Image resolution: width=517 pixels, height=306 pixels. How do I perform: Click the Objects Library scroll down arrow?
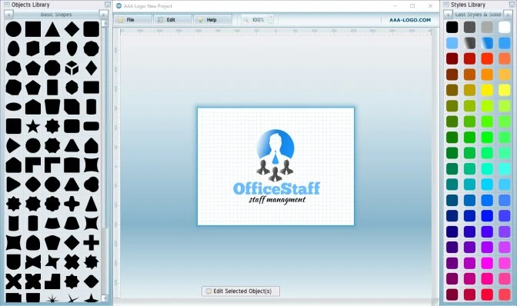pos(105,298)
